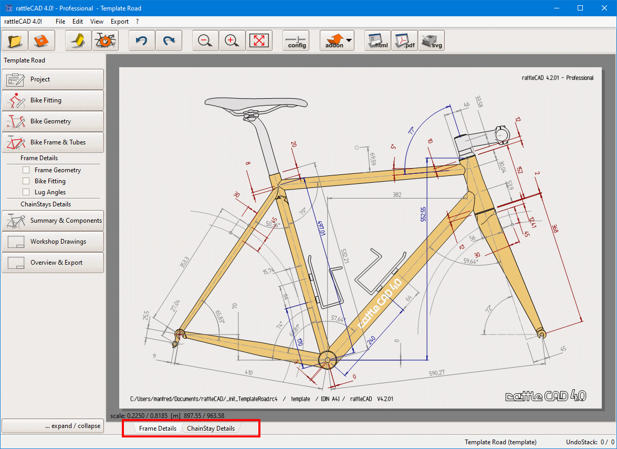Click the yellow eraser-shaped toolbar icon
Image resolution: width=617 pixels, height=449 pixels.
pos(78,40)
